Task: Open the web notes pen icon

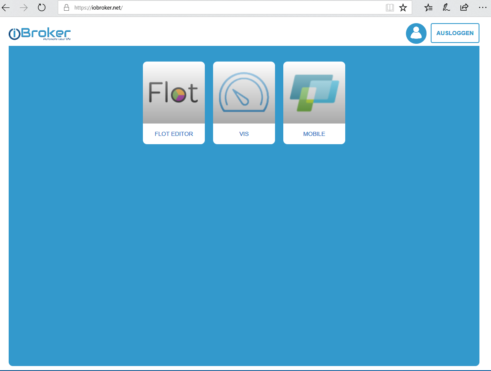Action: (x=446, y=7)
